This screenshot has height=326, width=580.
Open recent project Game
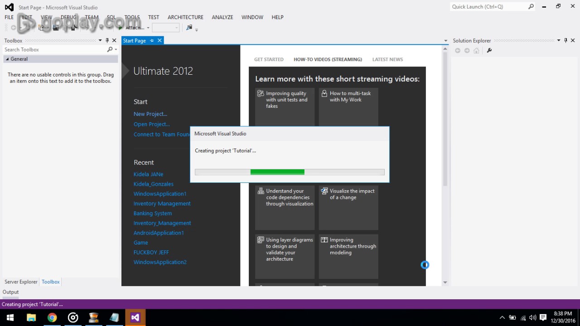pyautogui.click(x=141, y=243)
